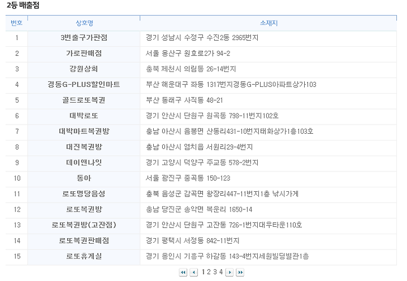Select store name 3번출구가판점

pos(84,38)
